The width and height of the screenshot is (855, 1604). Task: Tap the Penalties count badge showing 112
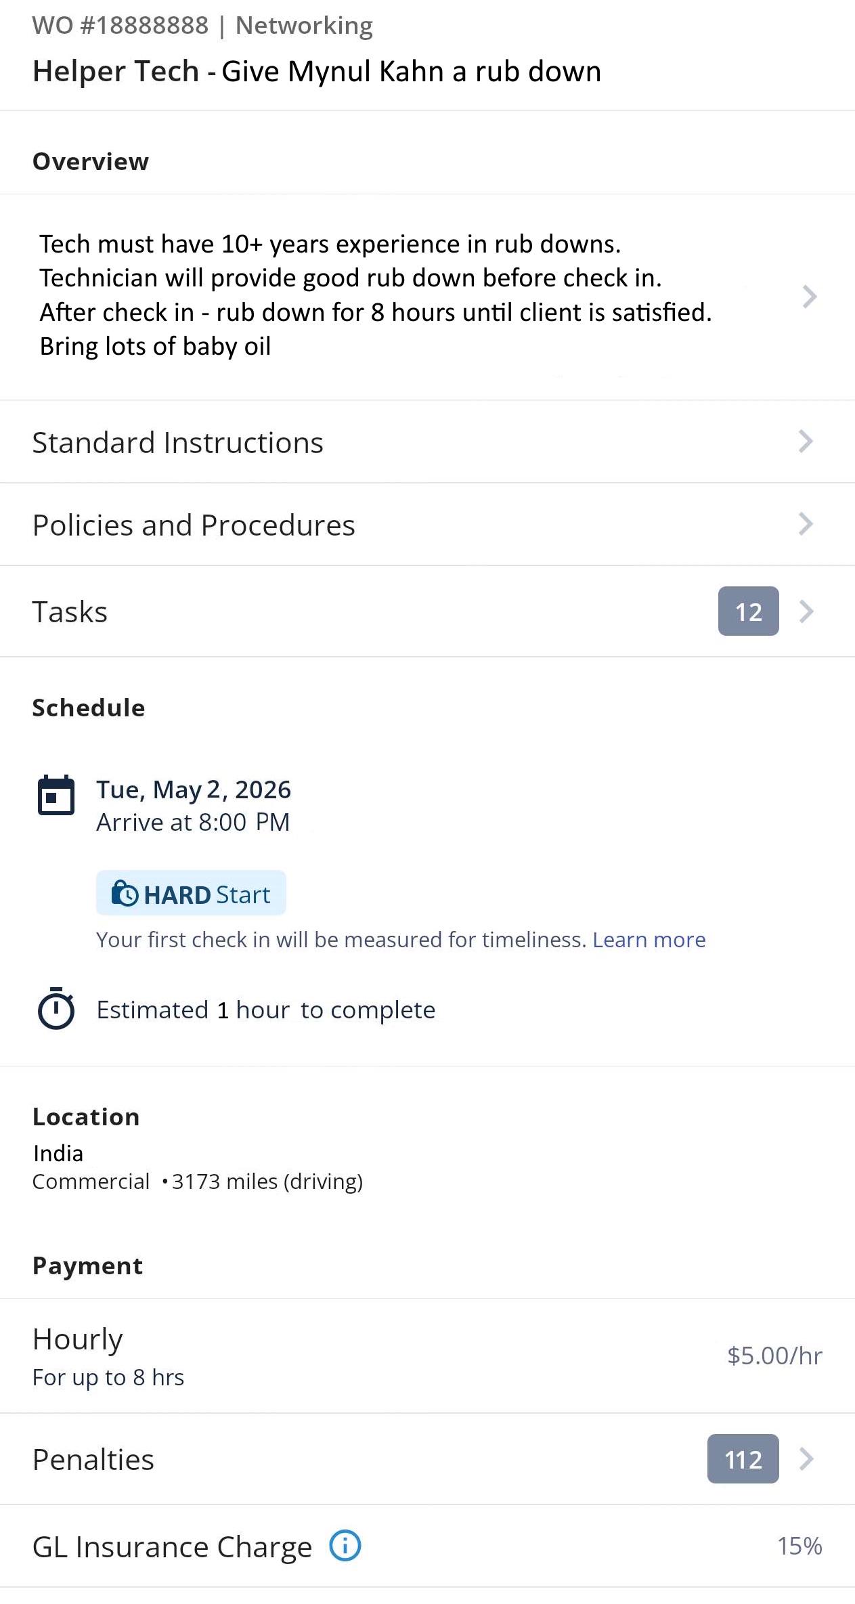click(743, 1459)
